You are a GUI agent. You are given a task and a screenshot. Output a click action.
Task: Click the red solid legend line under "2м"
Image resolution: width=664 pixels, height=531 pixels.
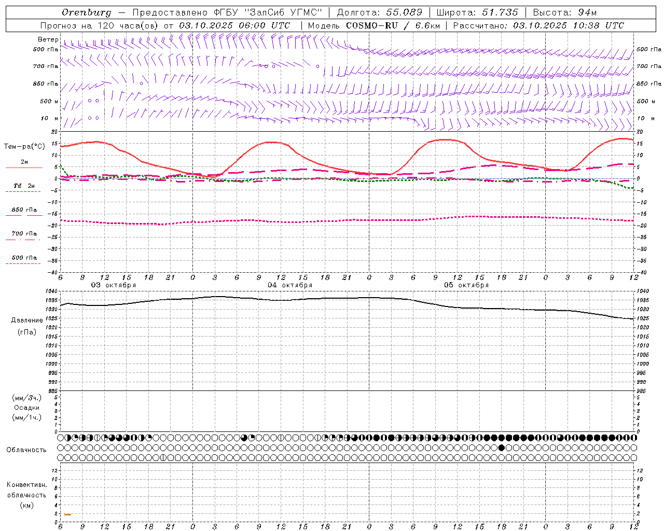click(x=24, y=168)
